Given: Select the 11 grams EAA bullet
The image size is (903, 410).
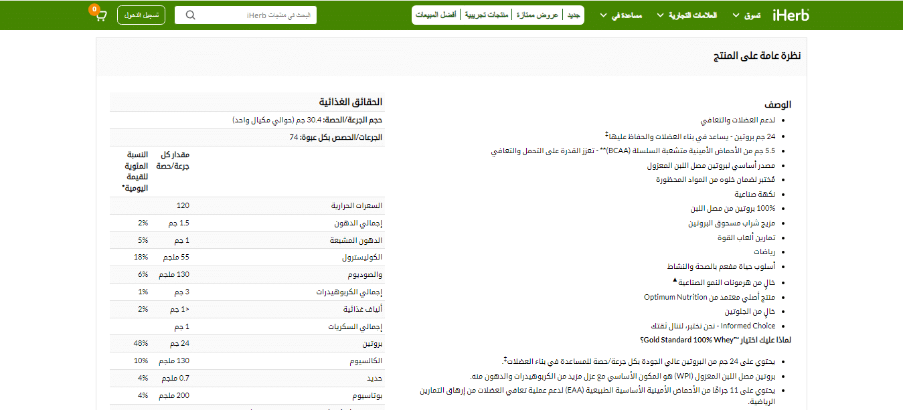Looking at the screenshot, I should tap(598, 395).
